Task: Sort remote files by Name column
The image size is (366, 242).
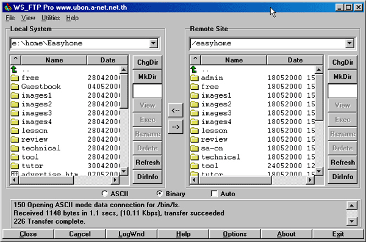Action: tap(234, 60)
